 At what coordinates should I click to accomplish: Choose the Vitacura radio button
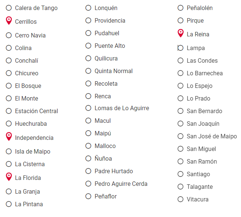pyautogui.click(x=180, y=199)
